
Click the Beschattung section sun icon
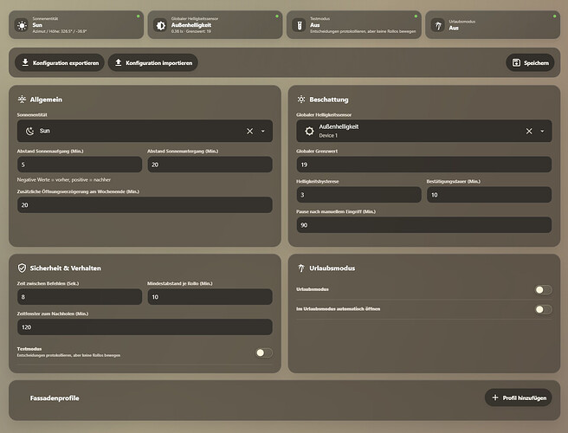point(301,100)
